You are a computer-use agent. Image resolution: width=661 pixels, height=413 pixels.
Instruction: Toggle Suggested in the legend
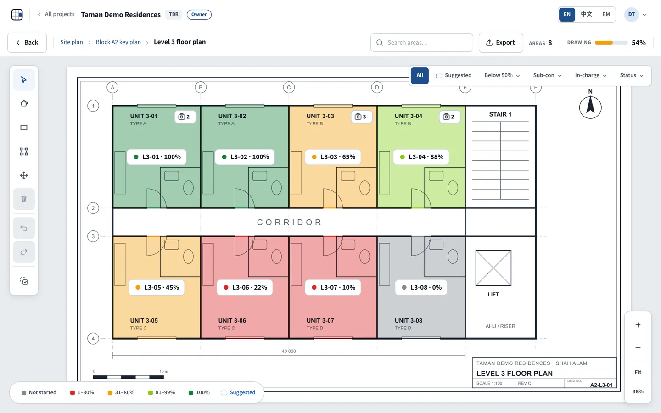[x=238, y=393]
